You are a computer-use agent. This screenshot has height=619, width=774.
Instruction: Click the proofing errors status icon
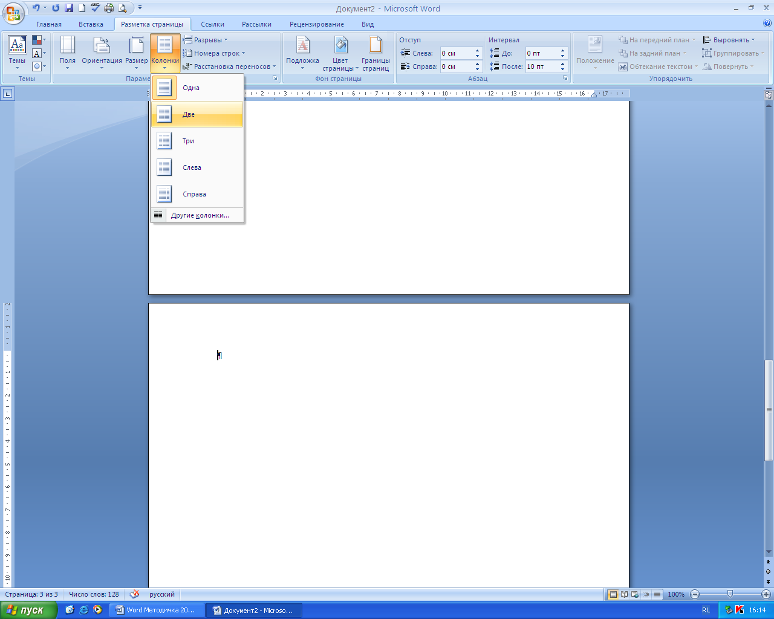pos(134,594)
